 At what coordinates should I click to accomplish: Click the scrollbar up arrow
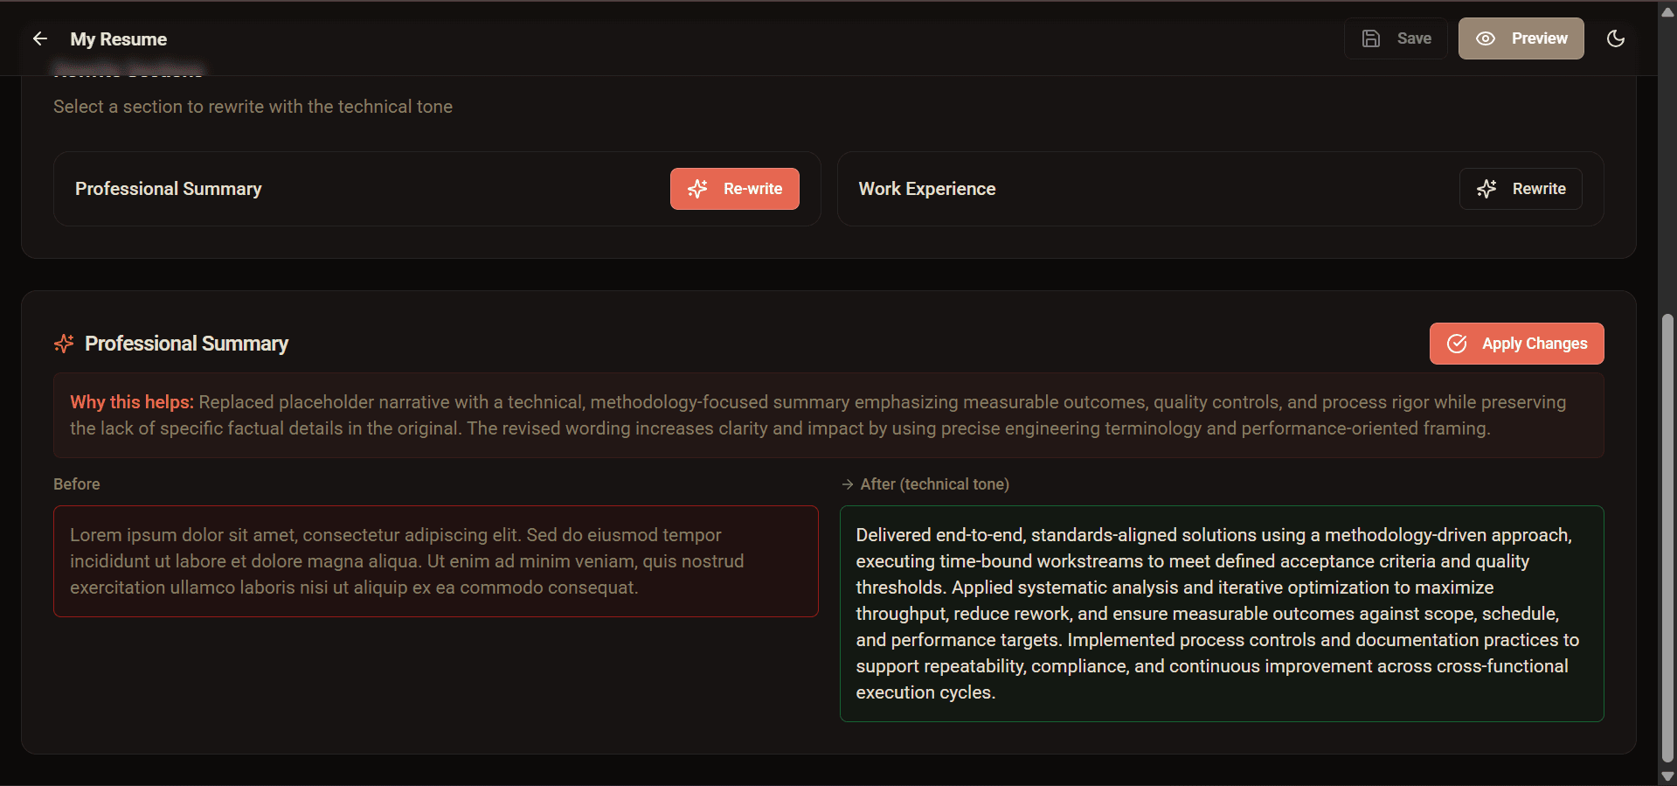pos(1667,11)
